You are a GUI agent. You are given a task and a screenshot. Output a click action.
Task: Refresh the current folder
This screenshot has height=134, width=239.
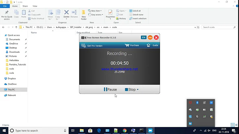click(198, 27)
